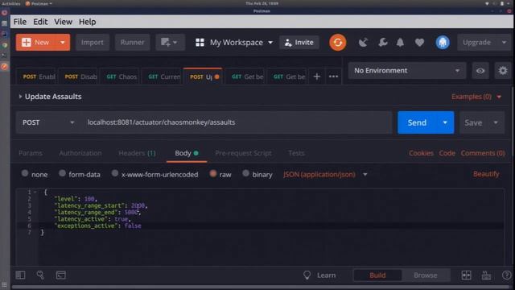
Task: Open the Save button dropdown arrow
Action: click(496, 122)
